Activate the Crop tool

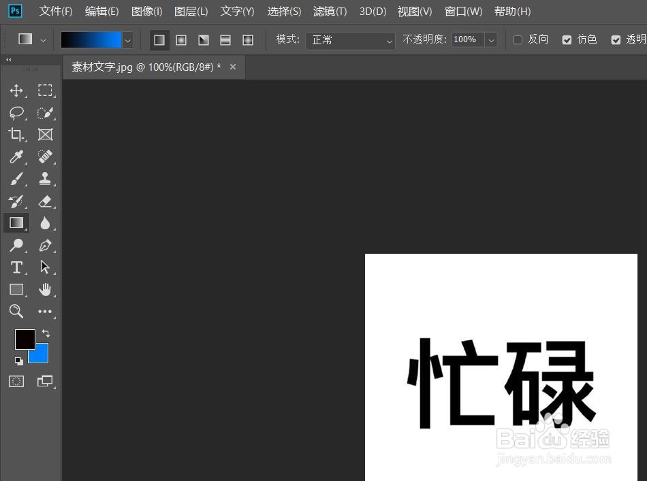tap(16, 134)
